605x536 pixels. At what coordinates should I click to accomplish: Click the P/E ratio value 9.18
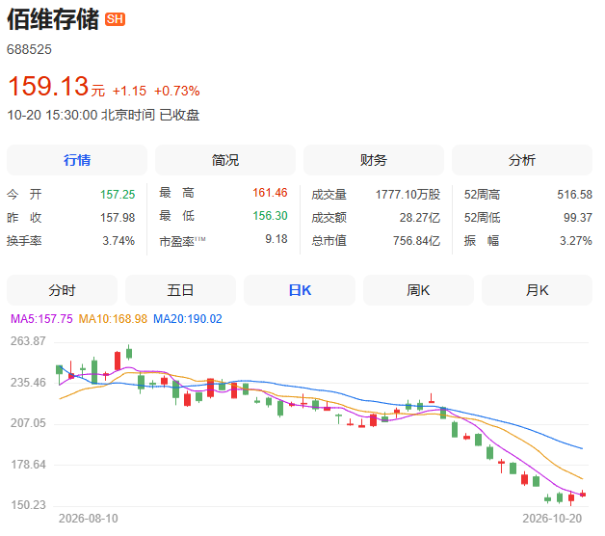(x=276, y=239)
